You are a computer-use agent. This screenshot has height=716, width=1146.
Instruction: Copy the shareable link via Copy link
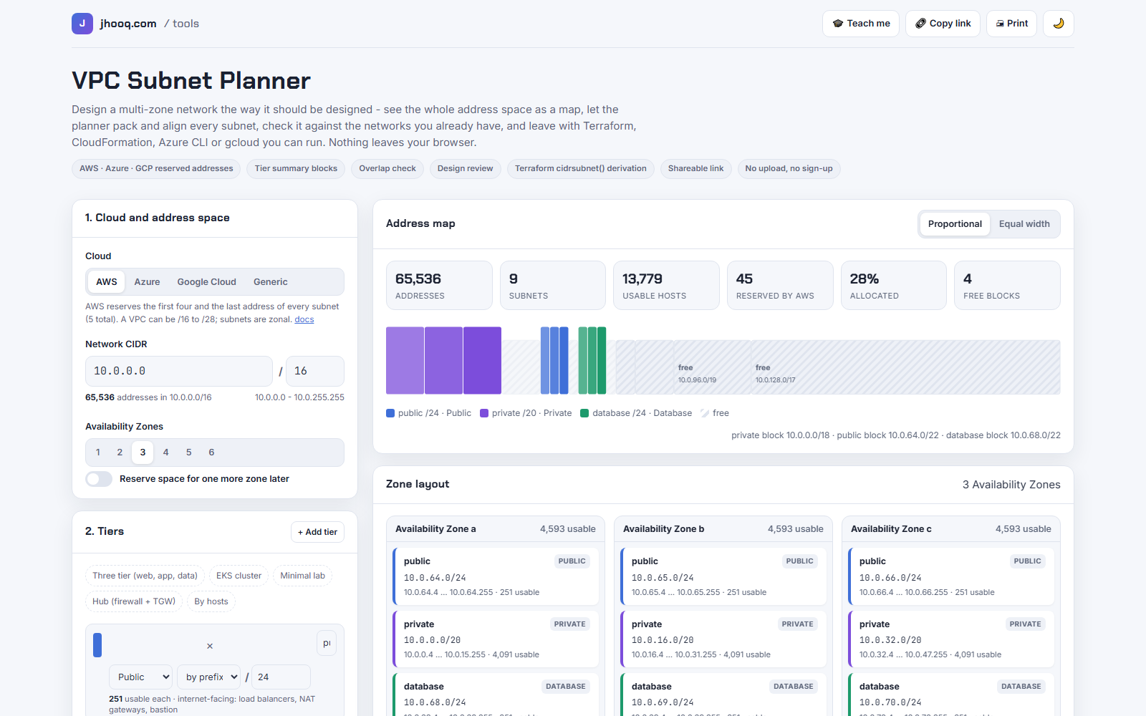coord(943,24)
